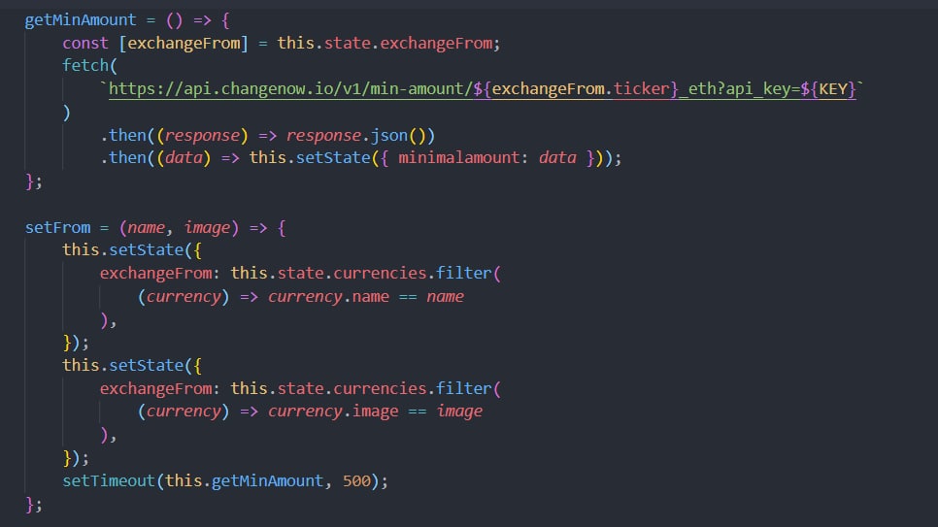
Task: Click the '500' timeout value
Action: point(356,481)
